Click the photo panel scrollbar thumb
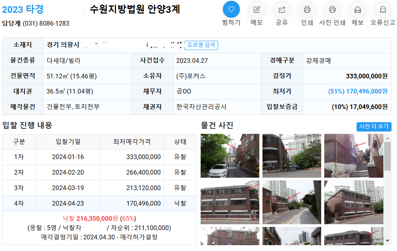The image size is (397, 251). (387, 156)
